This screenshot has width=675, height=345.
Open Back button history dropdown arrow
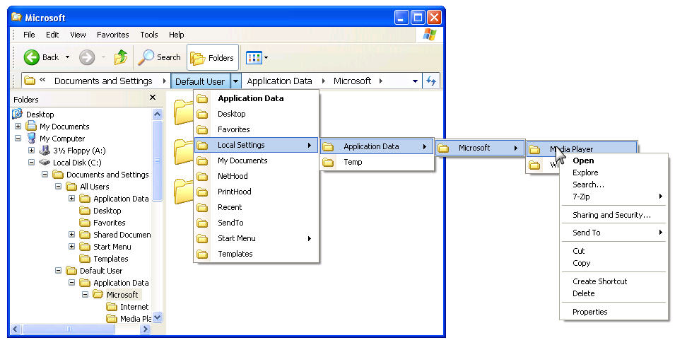click(68, 57)
